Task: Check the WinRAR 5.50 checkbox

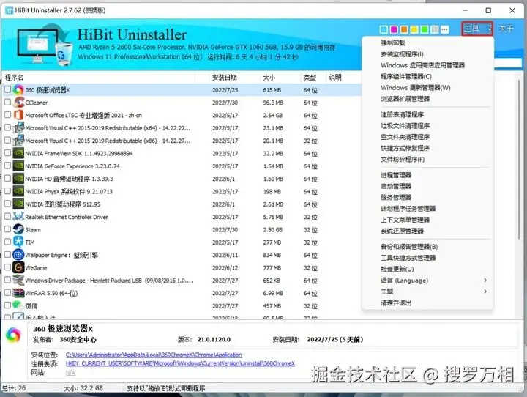Action: point(7,293)
